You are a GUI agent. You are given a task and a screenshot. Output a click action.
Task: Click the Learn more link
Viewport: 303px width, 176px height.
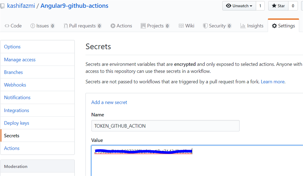coord(273,82)
